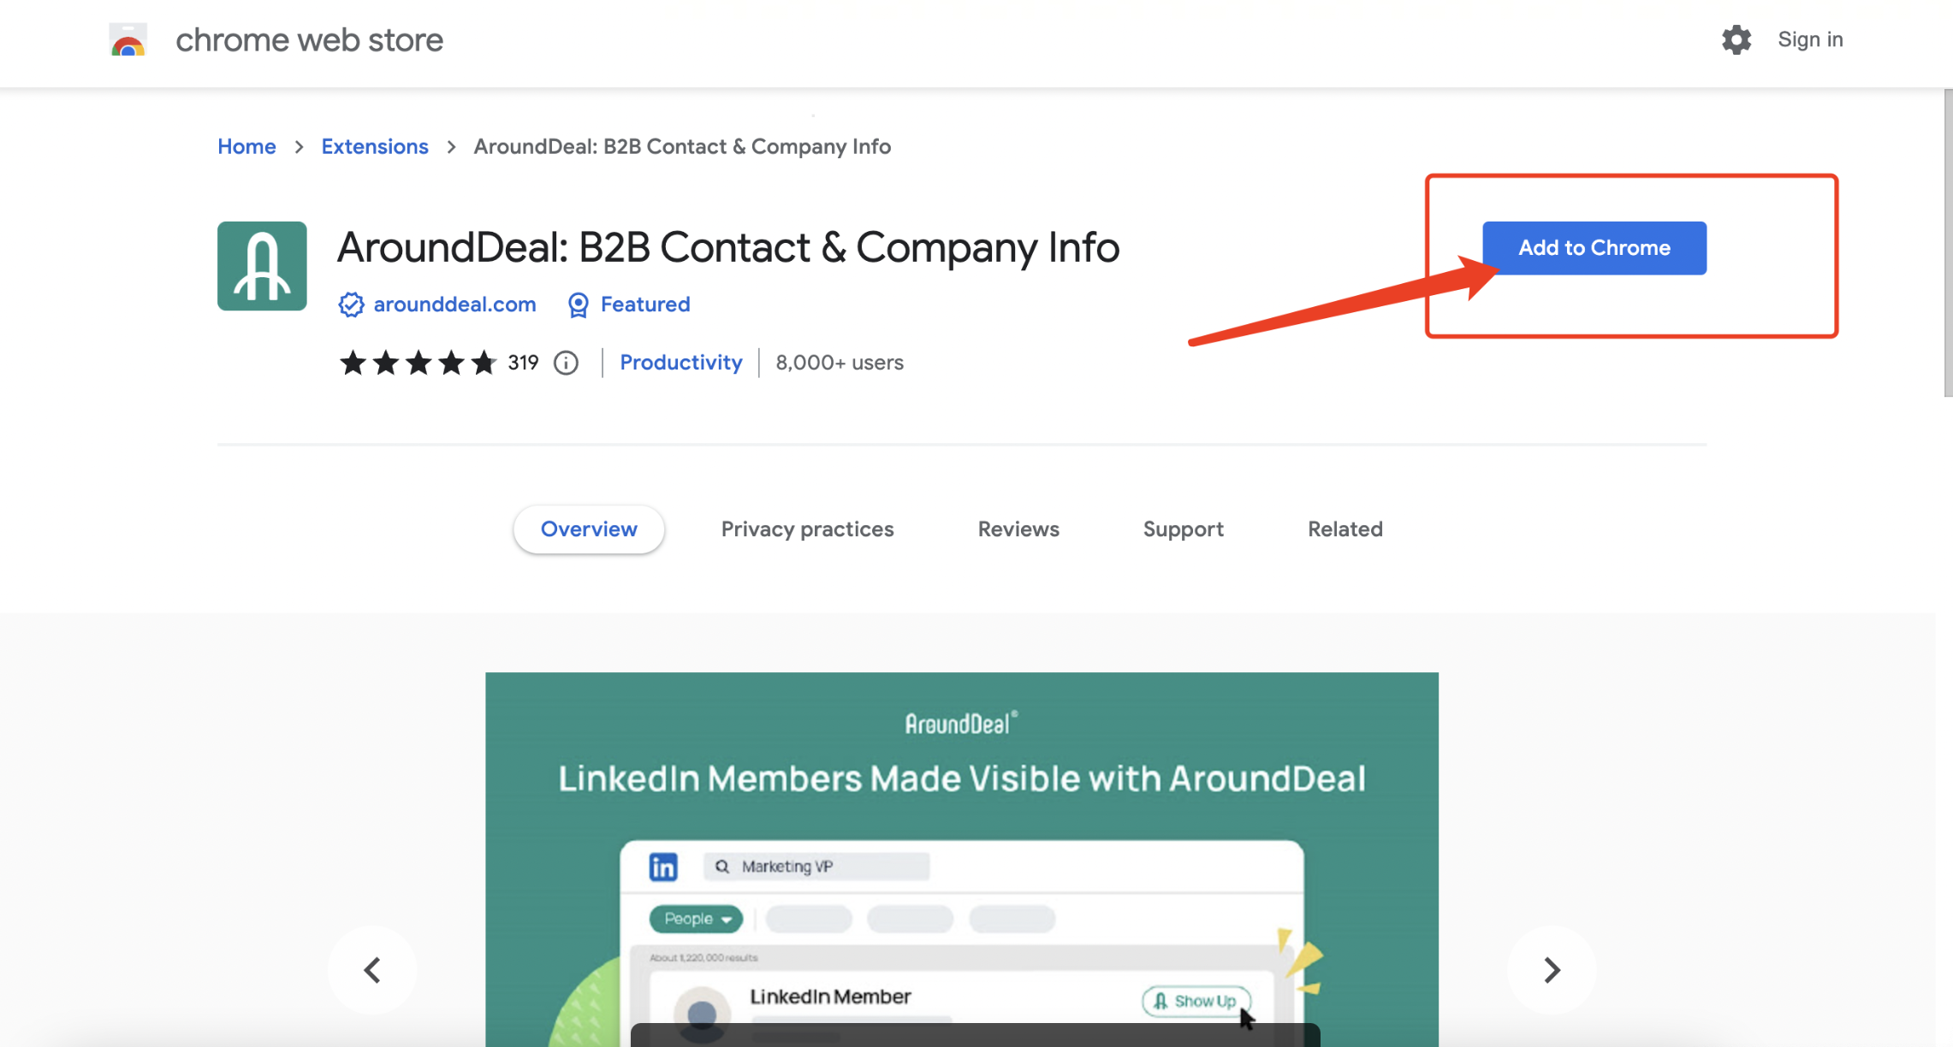Click the AroundDeal green extension icon
The image size is (1953, 1047).
click(262, 266)
